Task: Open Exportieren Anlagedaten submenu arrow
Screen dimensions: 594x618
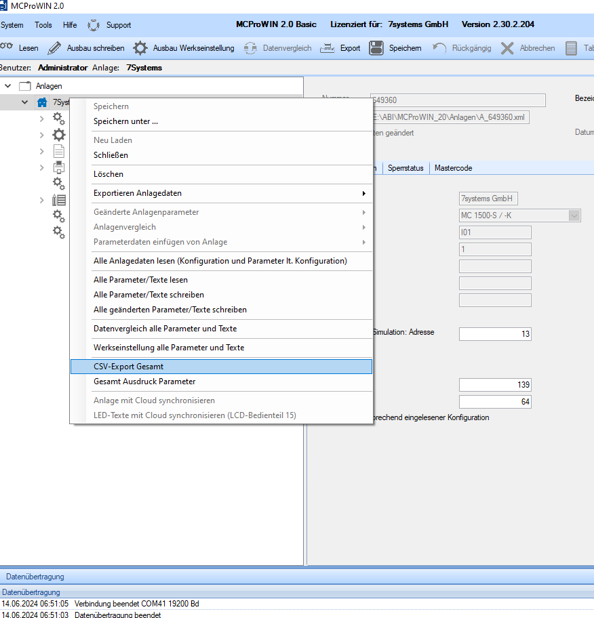Action: [363, 193]
